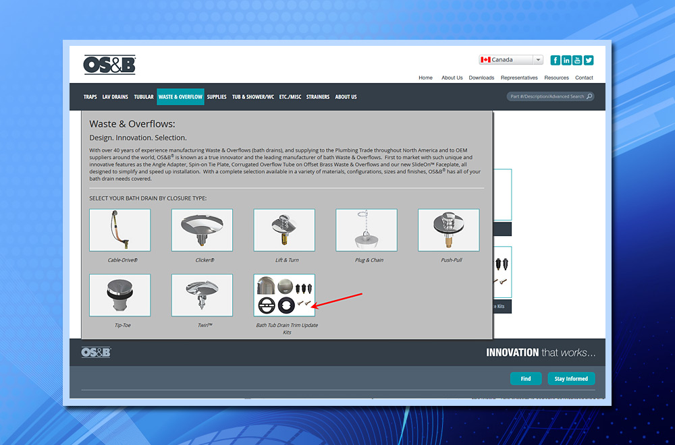Click the Cable-Drive® caption link

click(x=123, y=260)
